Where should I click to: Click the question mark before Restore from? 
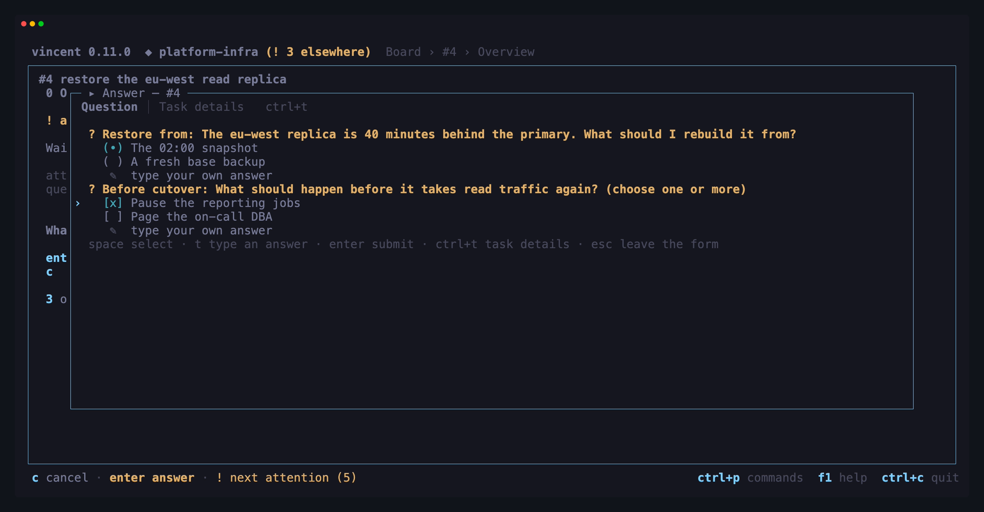(x=92, y=134)
